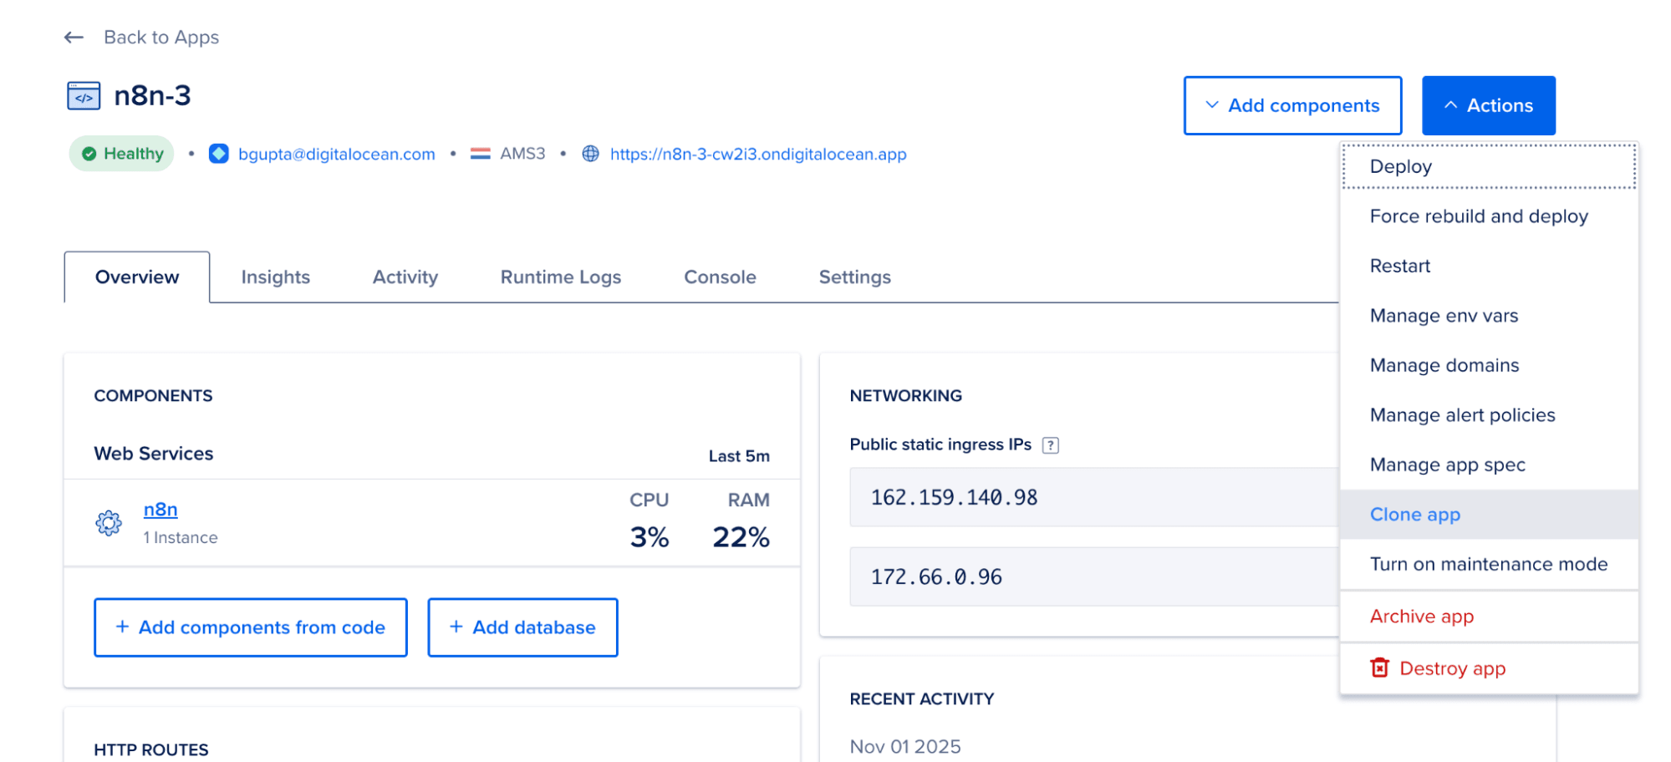
Task: Click the back arrow to return to Apps
Action: [x=74, y=37]
